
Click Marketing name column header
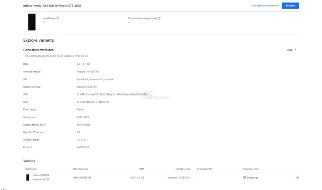[x=80, y=169]
